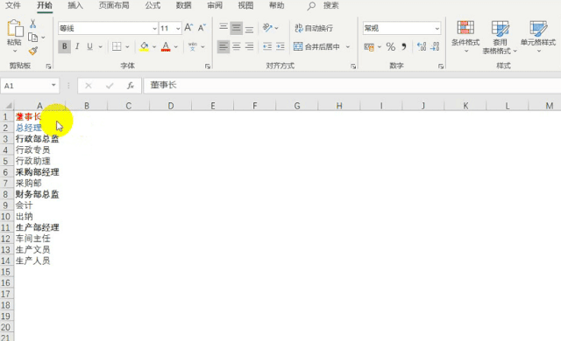
Task: Expand merge and center dropdown arrow
Action: (347, 46)
